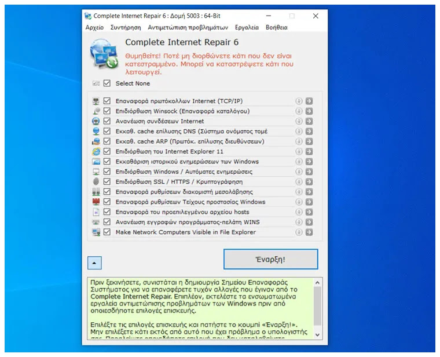Run arrow for Internet Explorer 11 repair
The width and height of the screenshot is (440, 357).
click(309, 151)
